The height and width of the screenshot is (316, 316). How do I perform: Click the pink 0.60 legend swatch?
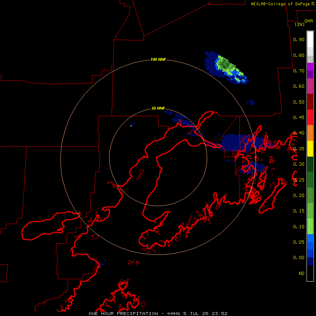[310, 86]
